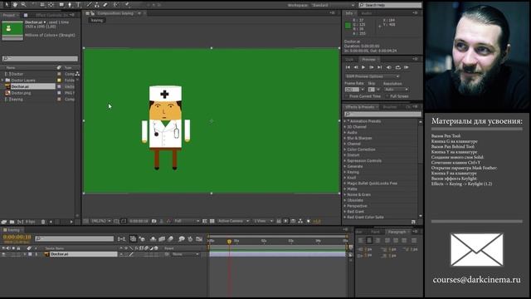
Task: Select the Eraser tool
Action: tap(105, 5)
